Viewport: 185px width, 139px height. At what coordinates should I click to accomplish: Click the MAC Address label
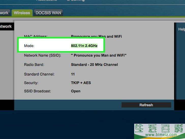tap(36, 36)
